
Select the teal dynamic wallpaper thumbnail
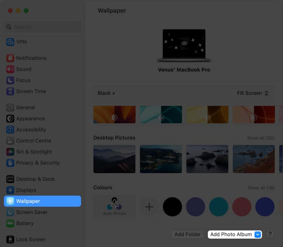click(x=161, y=115)
